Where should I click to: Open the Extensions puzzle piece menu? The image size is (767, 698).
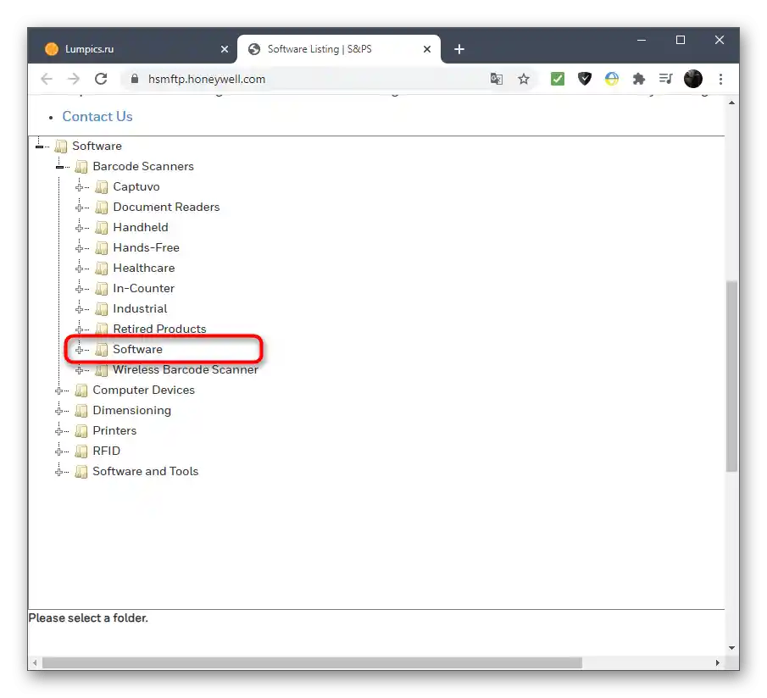[x=639, y=79]
